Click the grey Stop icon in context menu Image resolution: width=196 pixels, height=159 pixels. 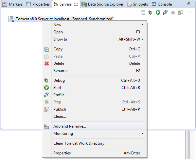point(46,102)
